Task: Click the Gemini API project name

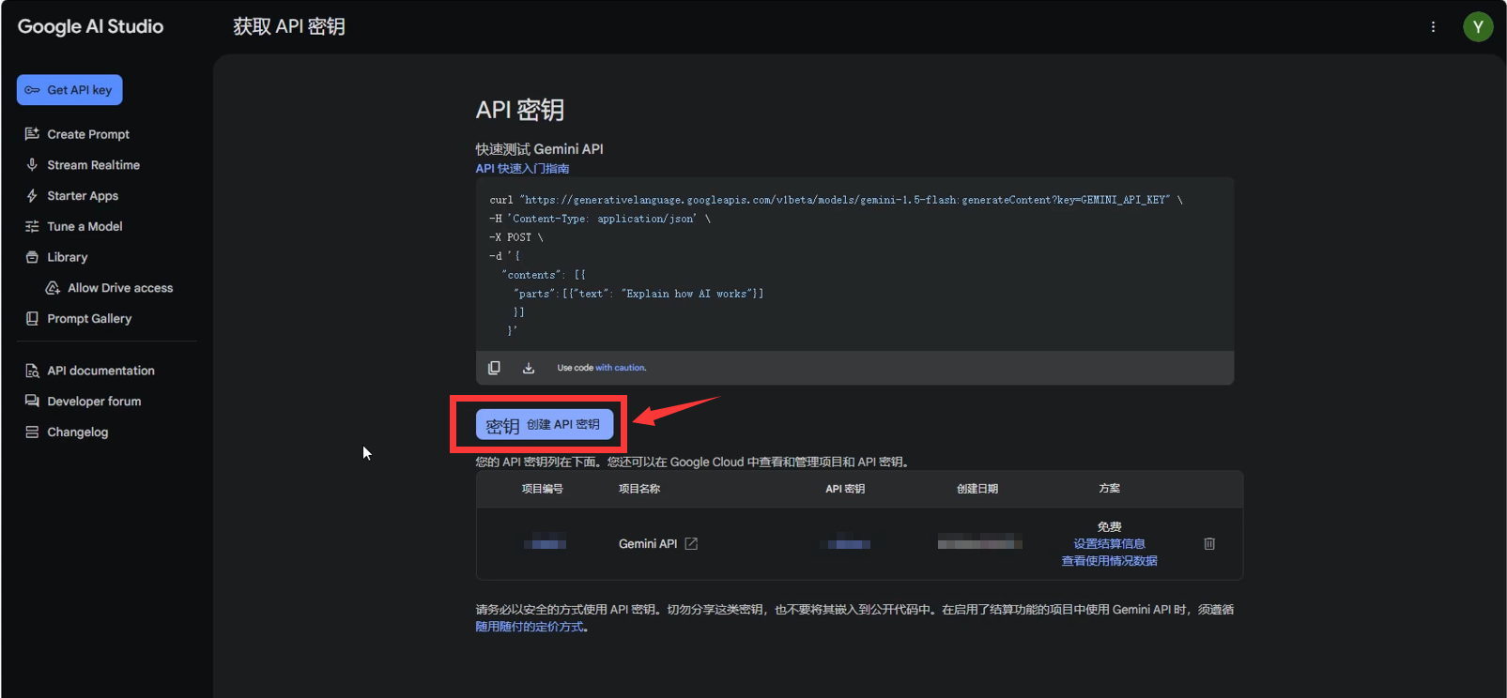Action: click(647, 544)
